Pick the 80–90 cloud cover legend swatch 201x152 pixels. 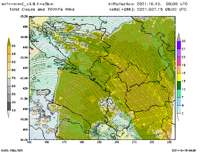pyautogui.click(x=9, y=66)
